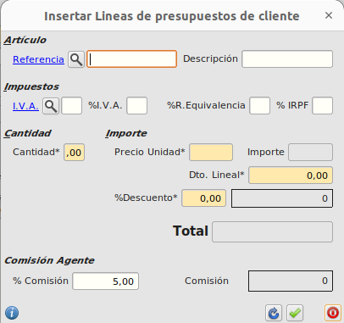Image resolution: width=344 pixels, height=323 pixels.
Task: Click the discount amount box beside %Descuento
Action: 282,198
